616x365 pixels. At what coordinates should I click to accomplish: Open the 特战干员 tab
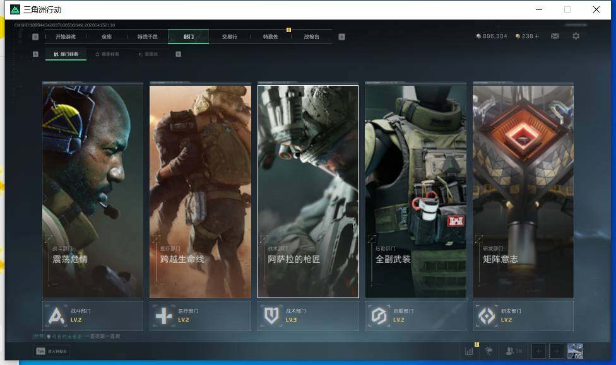(147, 37)
